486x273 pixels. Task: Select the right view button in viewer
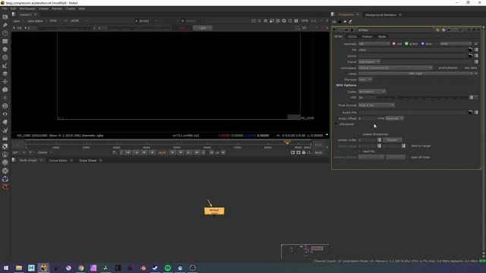click(203, 28)
